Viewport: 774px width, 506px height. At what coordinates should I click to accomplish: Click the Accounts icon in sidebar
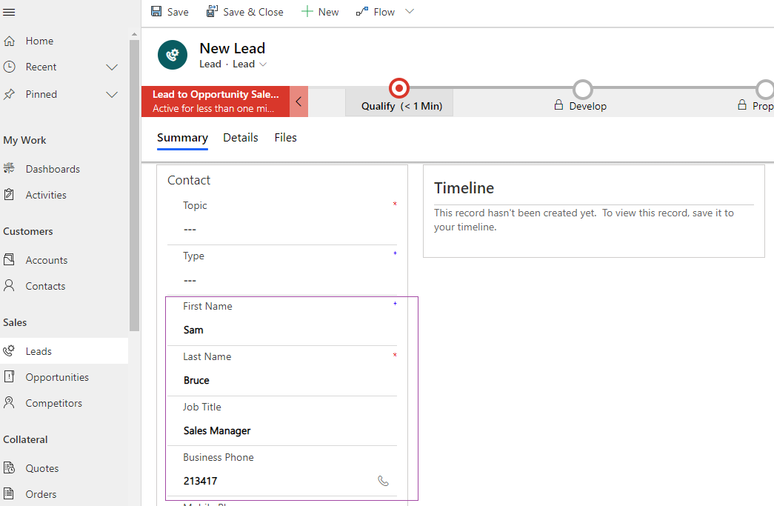(9, 259)
